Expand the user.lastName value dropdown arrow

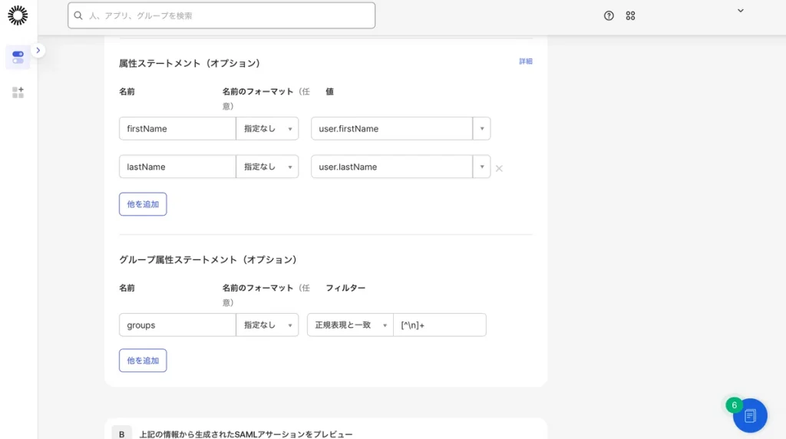(x=481, y=167)
